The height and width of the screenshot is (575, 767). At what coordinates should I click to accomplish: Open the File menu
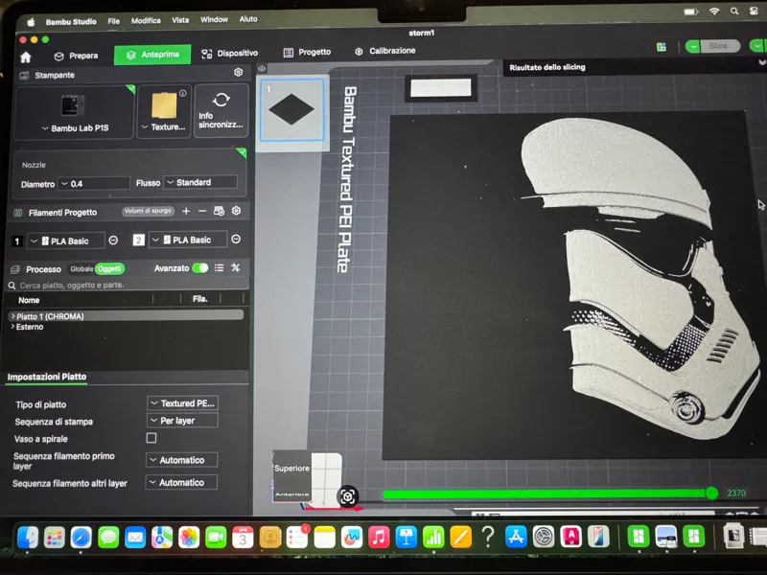click(x=113, y=21)
